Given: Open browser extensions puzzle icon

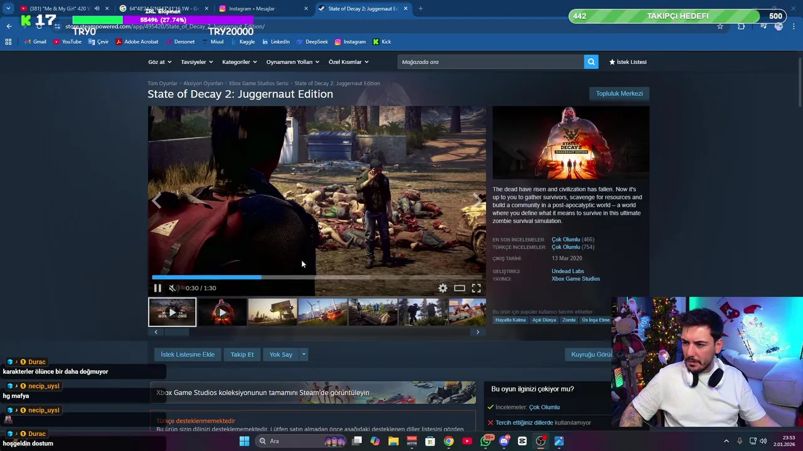Looking at the screenshot, I should point(742,26).
